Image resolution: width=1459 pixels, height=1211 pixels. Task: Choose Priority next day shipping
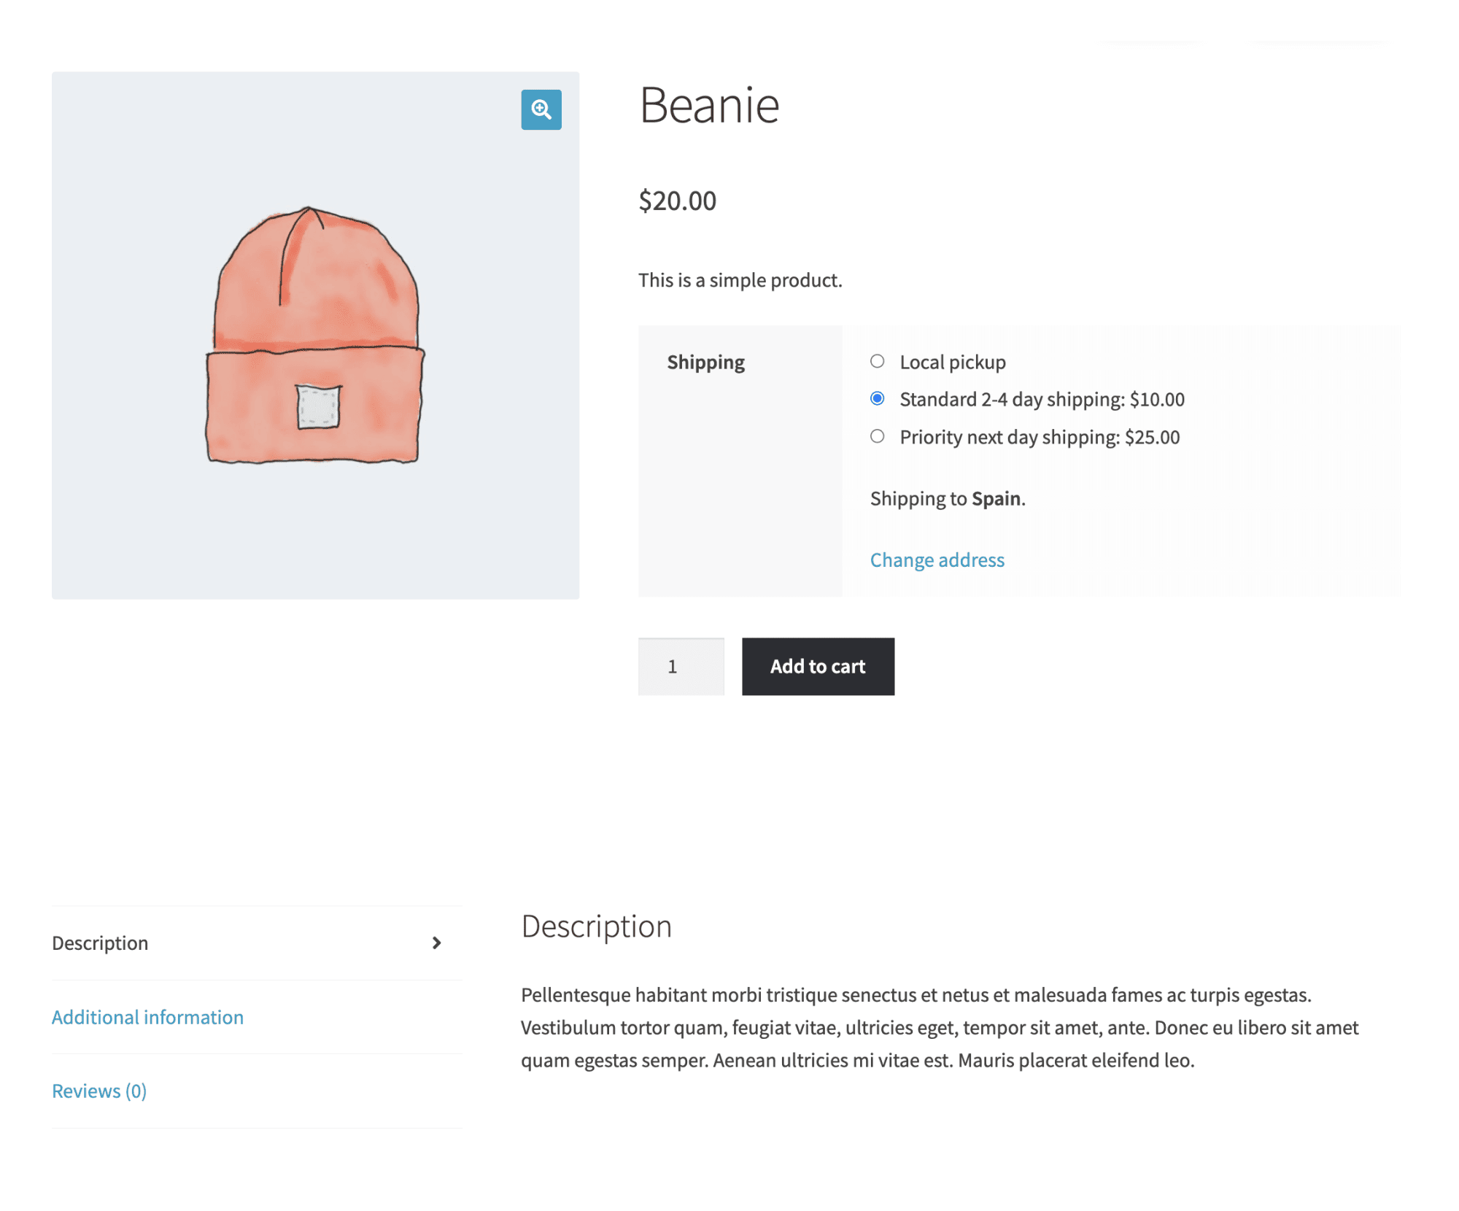click(x=878, y=436)
